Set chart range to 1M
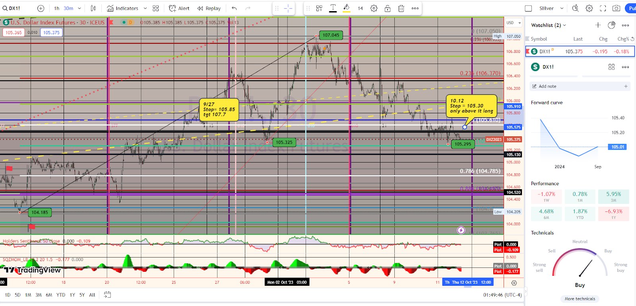 (x=28, y=295)
